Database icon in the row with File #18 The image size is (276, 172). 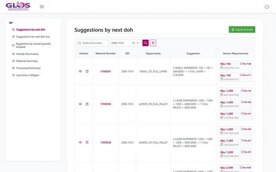[87, 104]
